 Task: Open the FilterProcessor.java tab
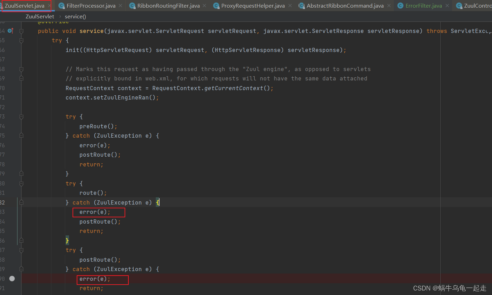91,6
